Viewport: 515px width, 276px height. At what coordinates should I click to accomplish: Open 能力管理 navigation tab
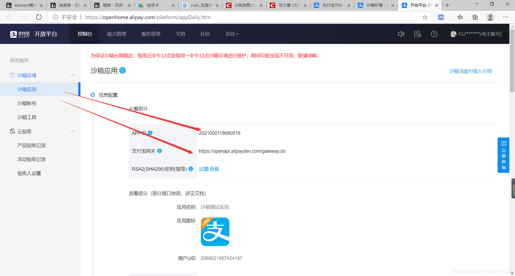[117, 34]
